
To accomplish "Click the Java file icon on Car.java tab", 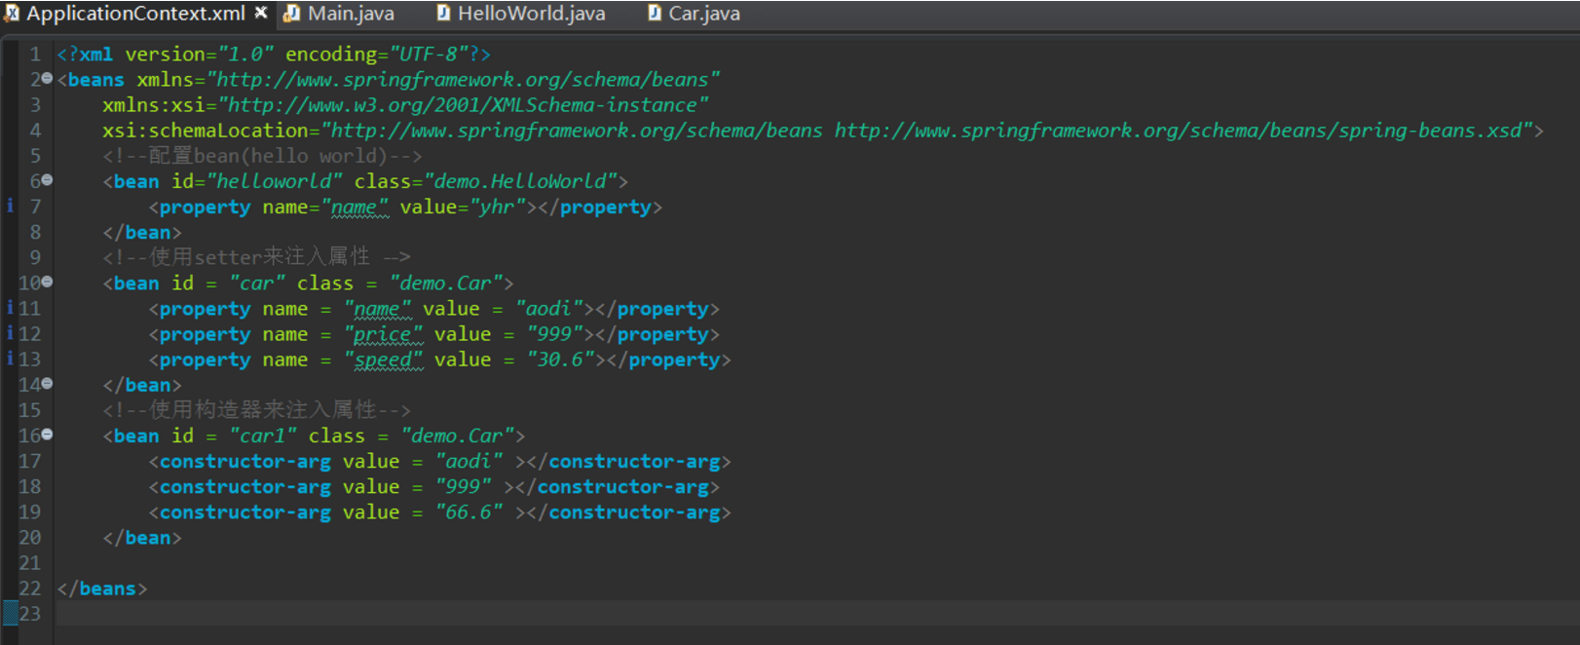I will click(655, 13).
